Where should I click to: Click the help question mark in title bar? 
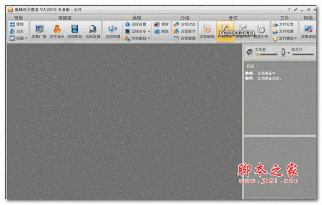click(x=289, y=10)
